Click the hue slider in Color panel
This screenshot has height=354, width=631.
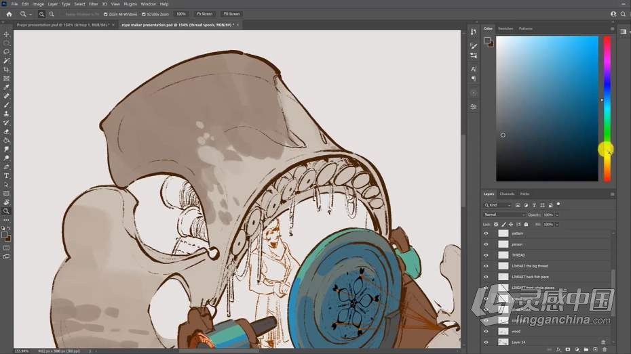click(x=607, y=108)
